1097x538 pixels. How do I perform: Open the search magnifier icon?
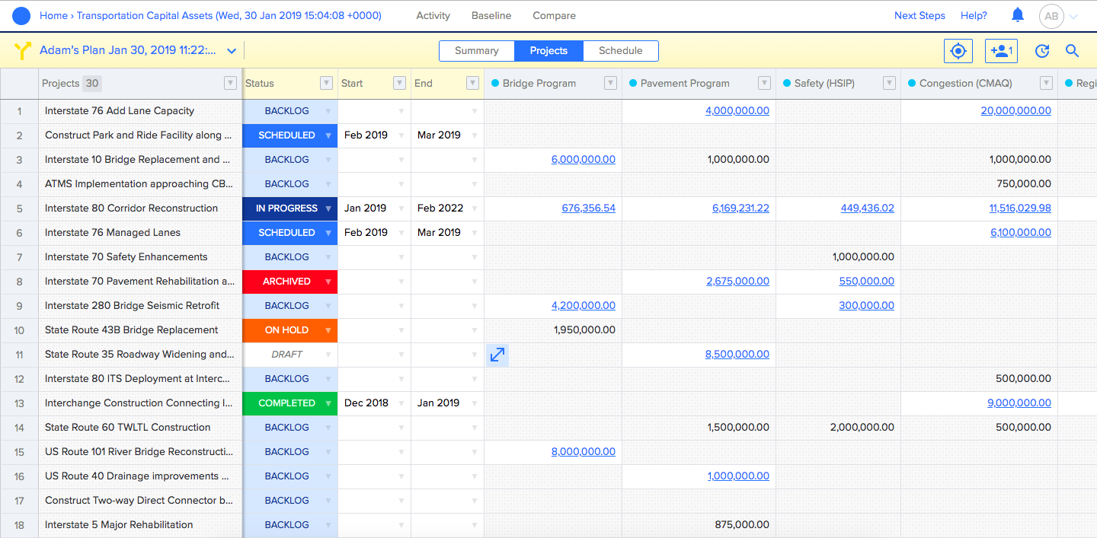(x=1072, y=51)
